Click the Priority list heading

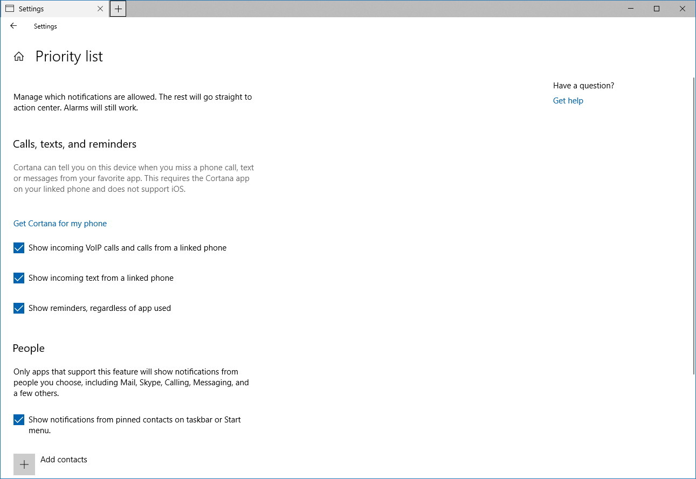(69, 57)
